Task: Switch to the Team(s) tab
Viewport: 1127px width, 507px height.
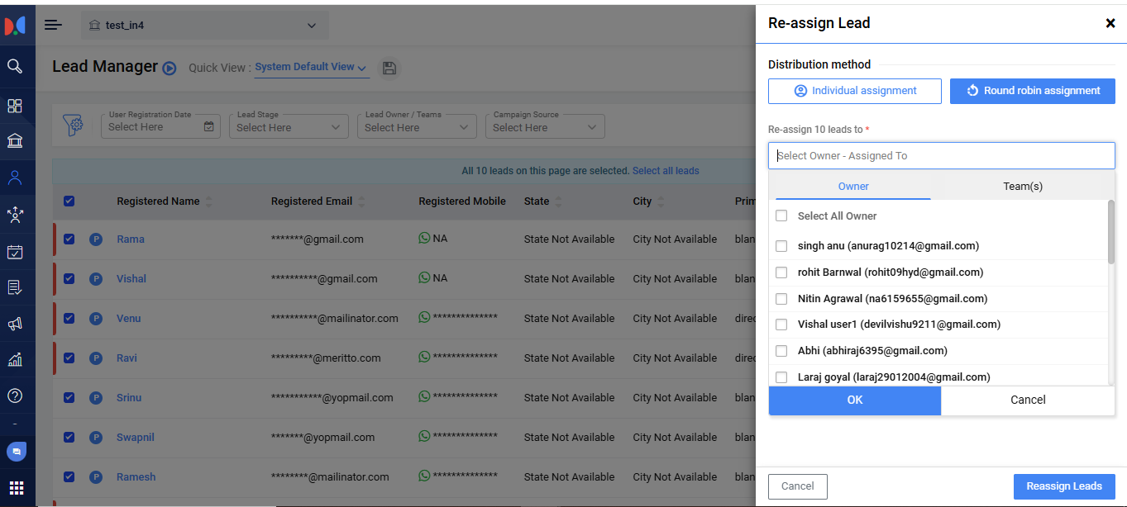Action: (1023, 187)
